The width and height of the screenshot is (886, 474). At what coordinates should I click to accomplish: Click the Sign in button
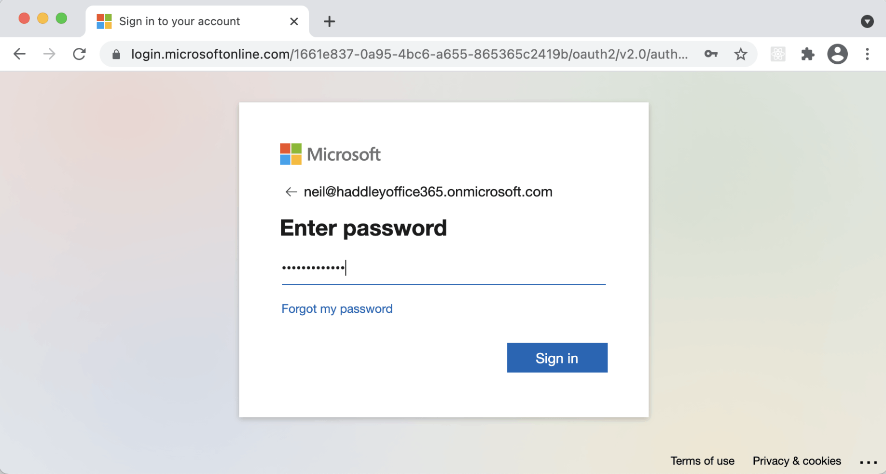[557, 358]
